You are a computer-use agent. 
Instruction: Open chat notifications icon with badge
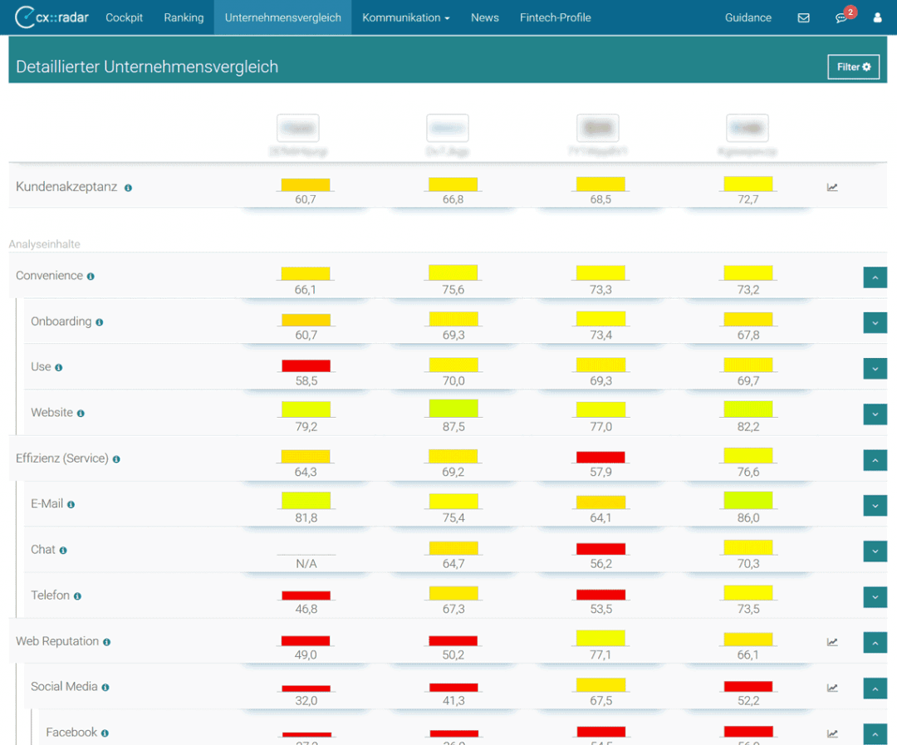(x=841, y=17)
